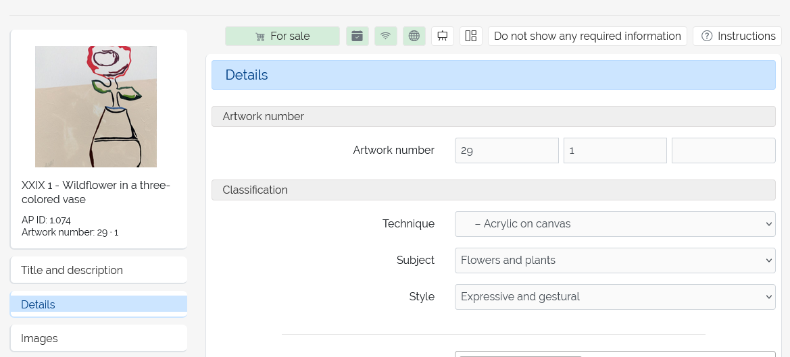The height and width of the screenshot is (357, 790).
Task: Toggle the globe icon button
Action: click(x=414, y=36)
